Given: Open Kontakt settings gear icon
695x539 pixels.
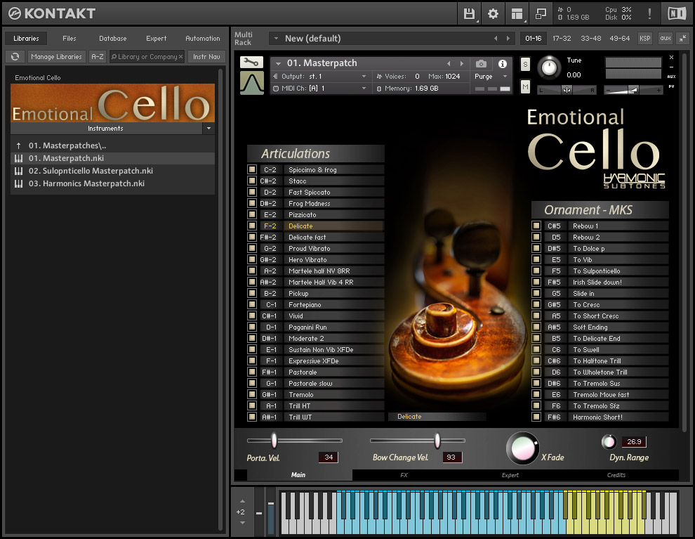Looking at the screenshot, I should pos(493,13).
